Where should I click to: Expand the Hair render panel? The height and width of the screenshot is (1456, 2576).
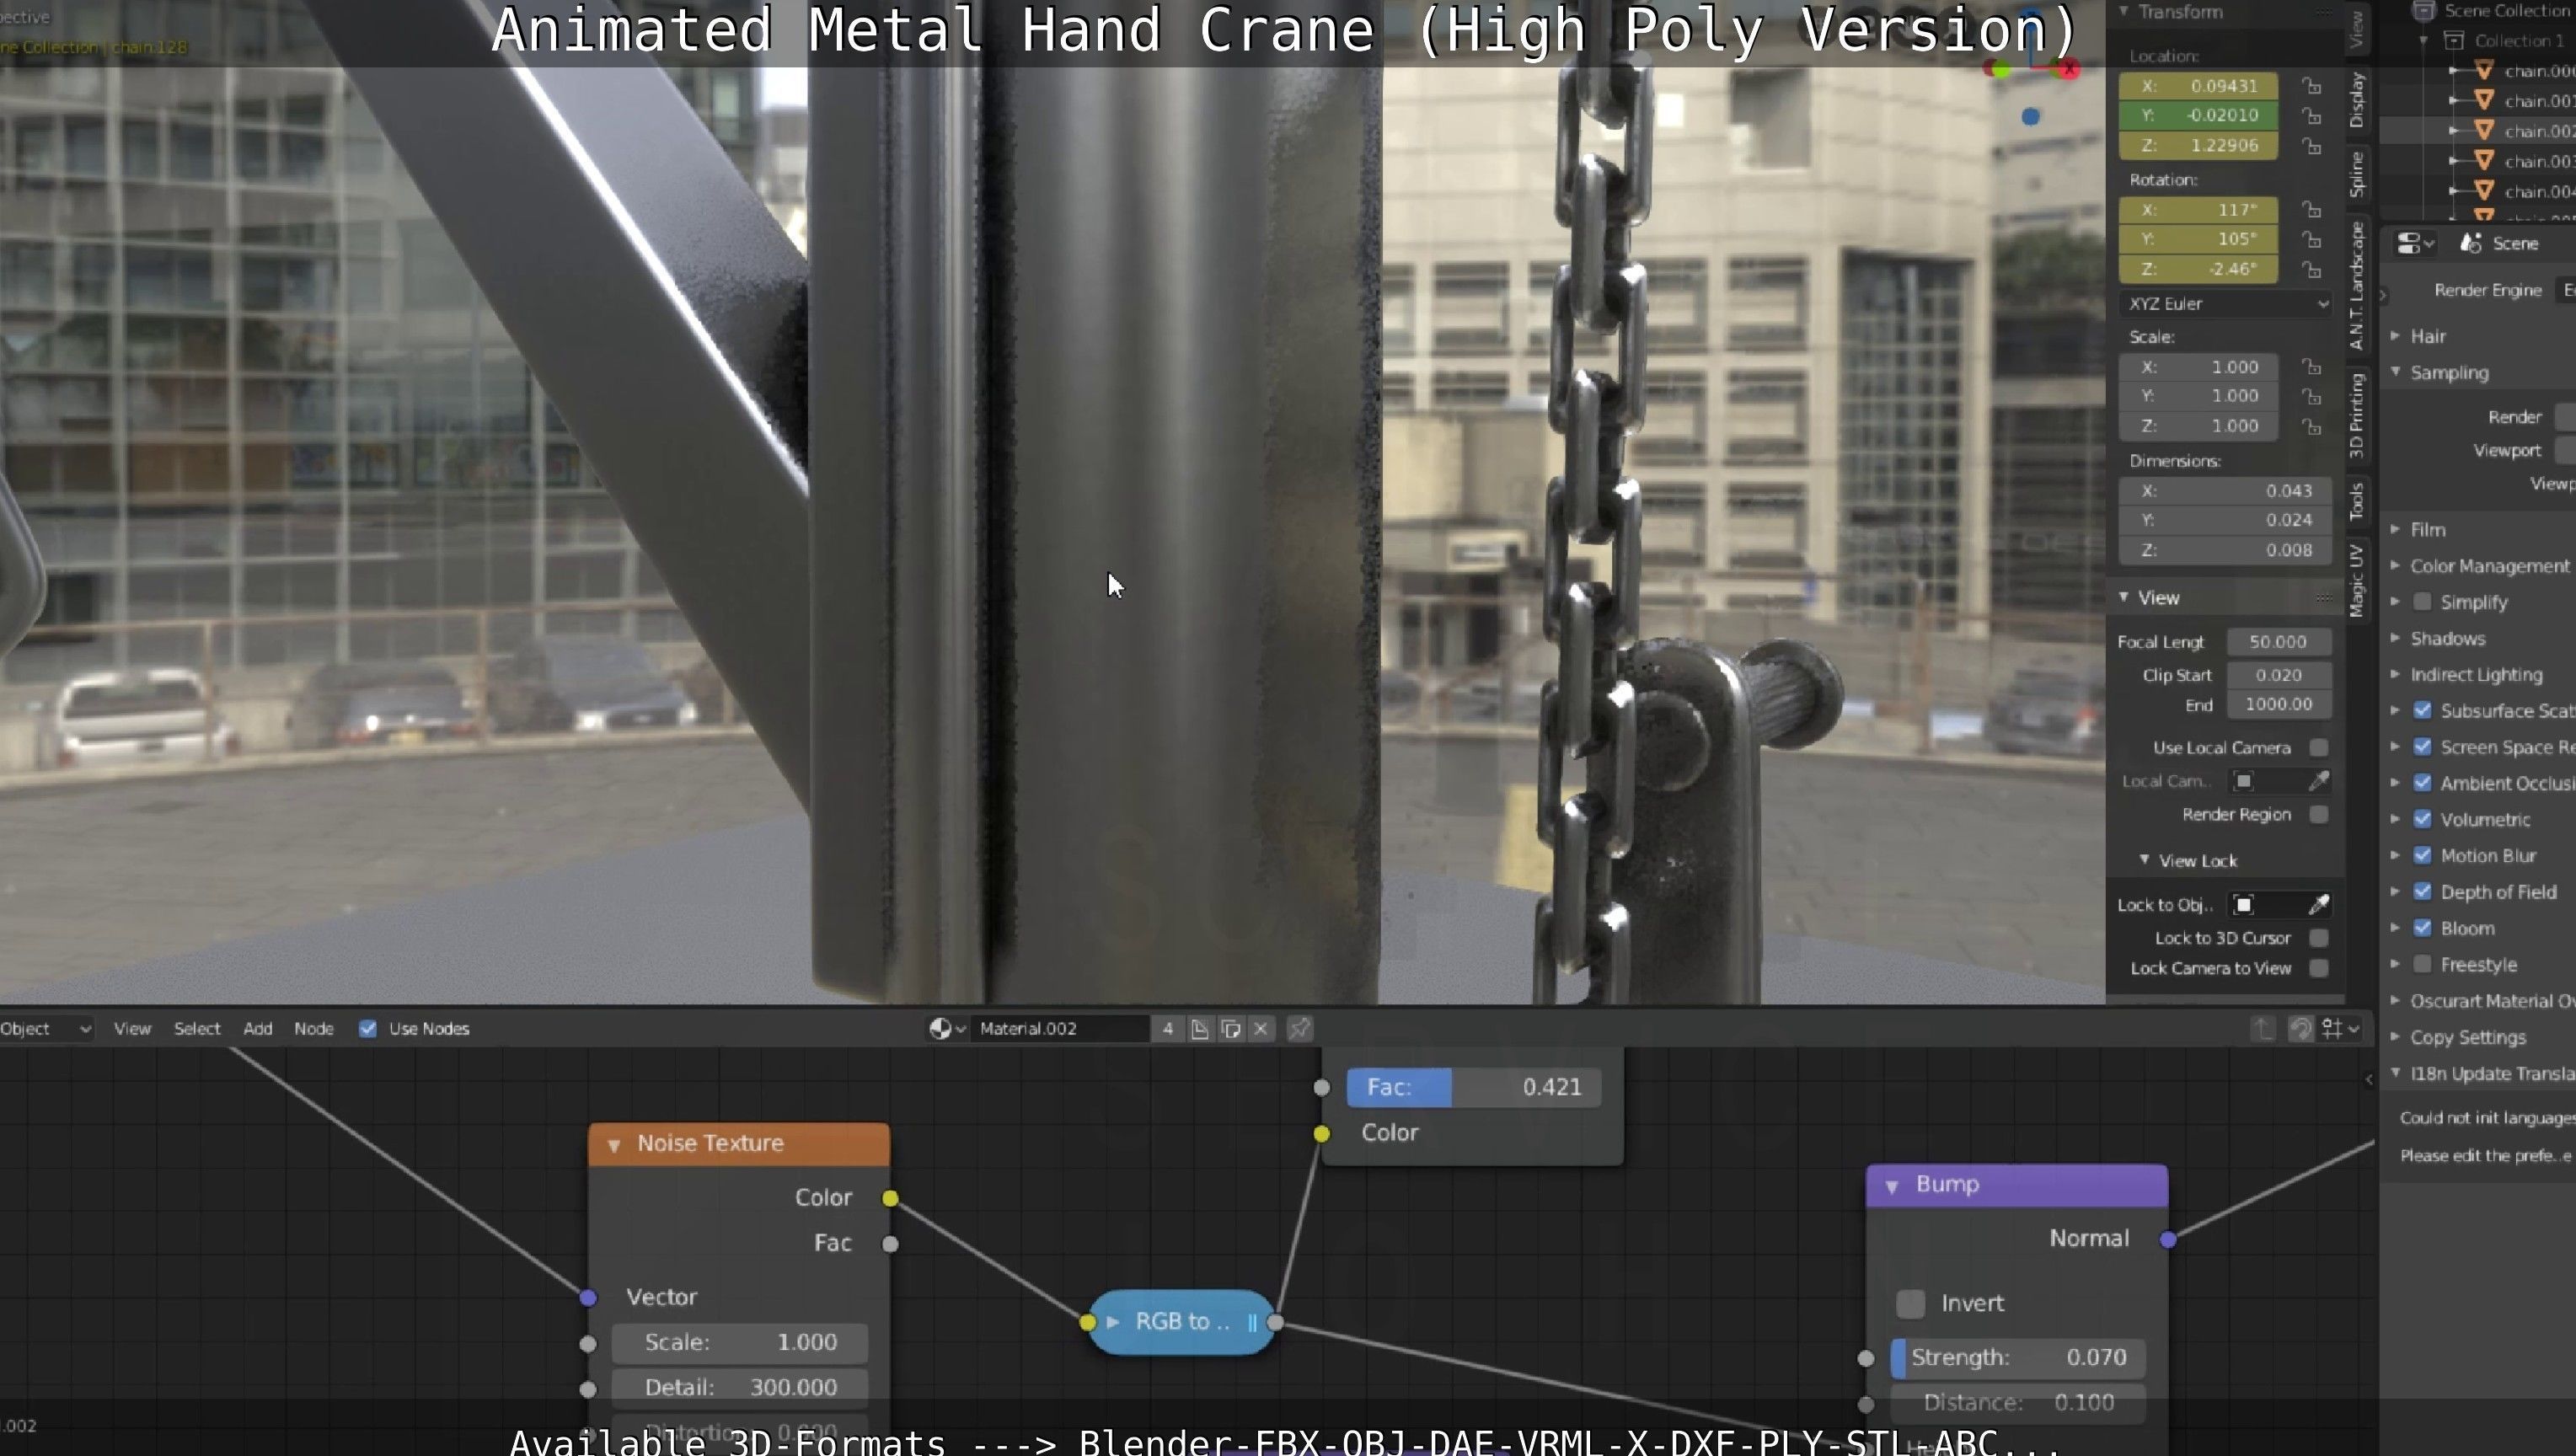(x=2396, y=335)
